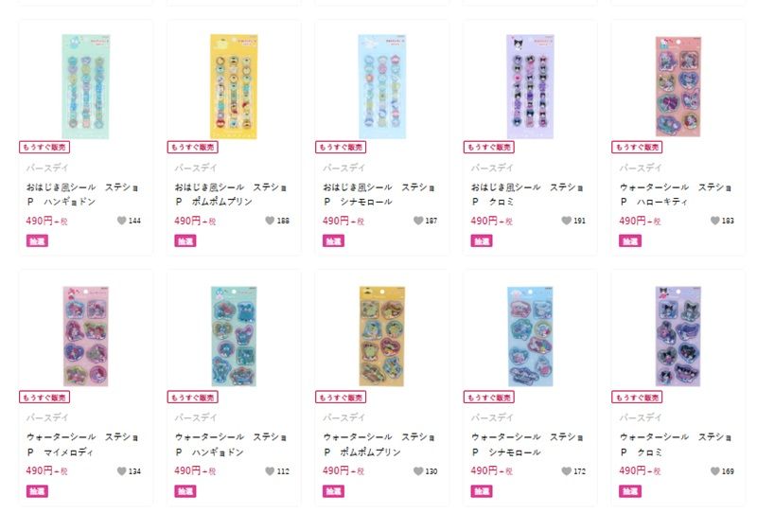View the pink My Melody water sticker image

(x=85, y=336)
